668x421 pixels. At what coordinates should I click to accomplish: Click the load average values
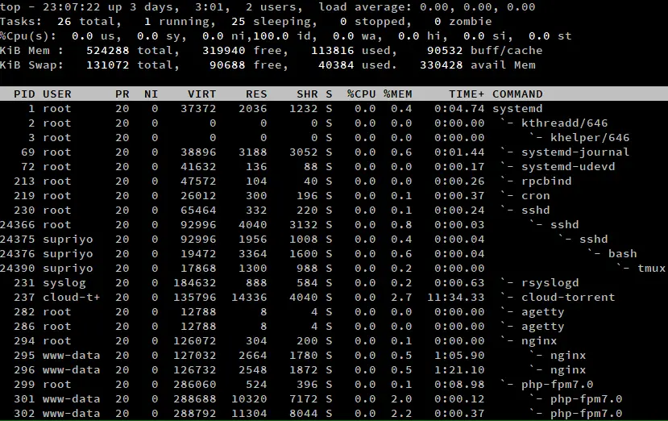[477, 7]
